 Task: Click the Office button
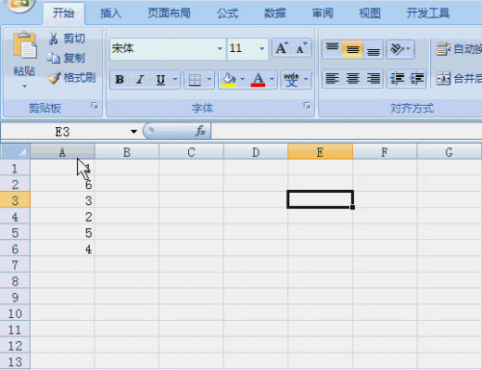point(19,5)
